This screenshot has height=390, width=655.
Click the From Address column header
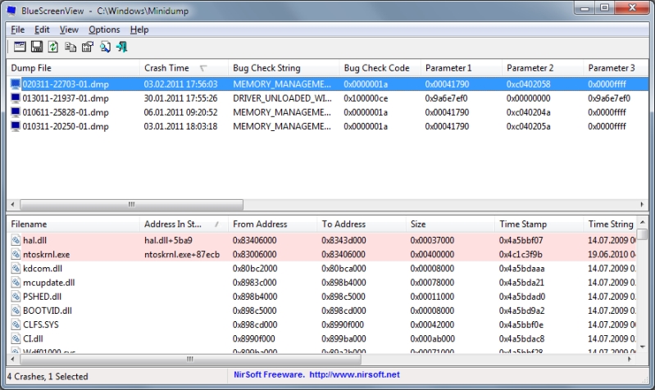pos(273,224)
